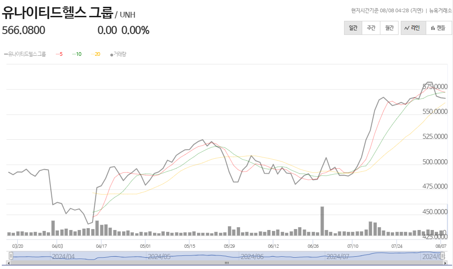
Task: Click the UNH ticker symbol
Action: (x=128, y=15)
